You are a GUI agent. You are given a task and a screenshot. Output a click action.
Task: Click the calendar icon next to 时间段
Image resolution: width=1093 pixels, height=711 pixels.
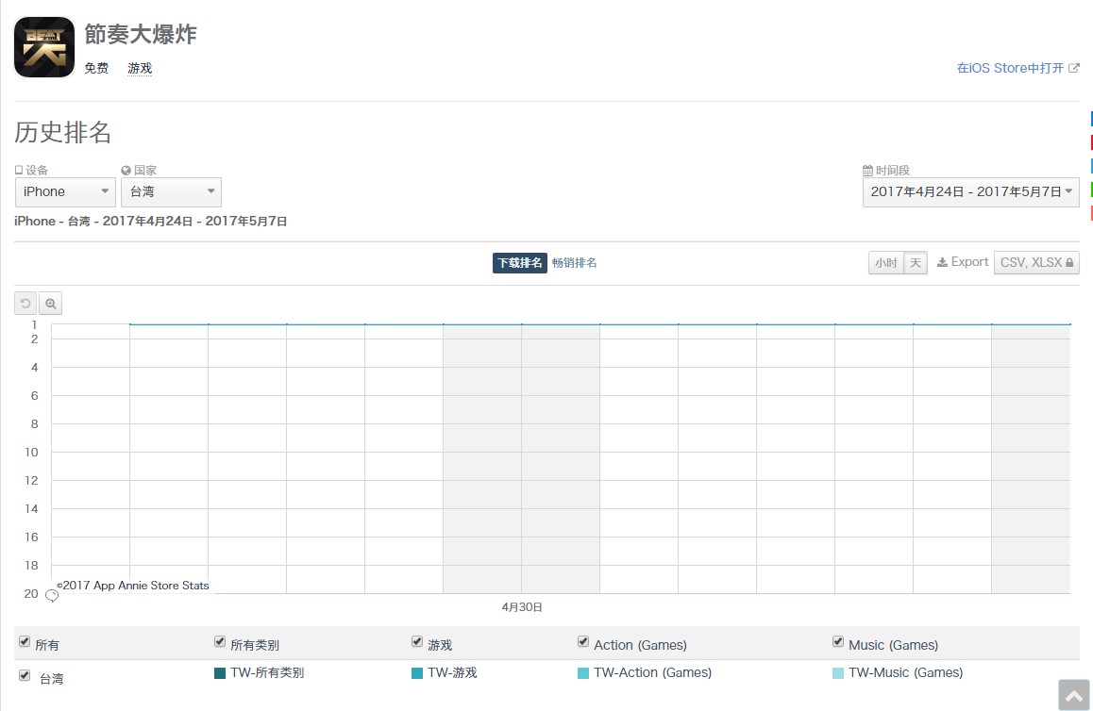tap(867, 171)
